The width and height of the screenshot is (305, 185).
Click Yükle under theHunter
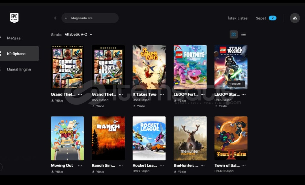pos(180,172)
